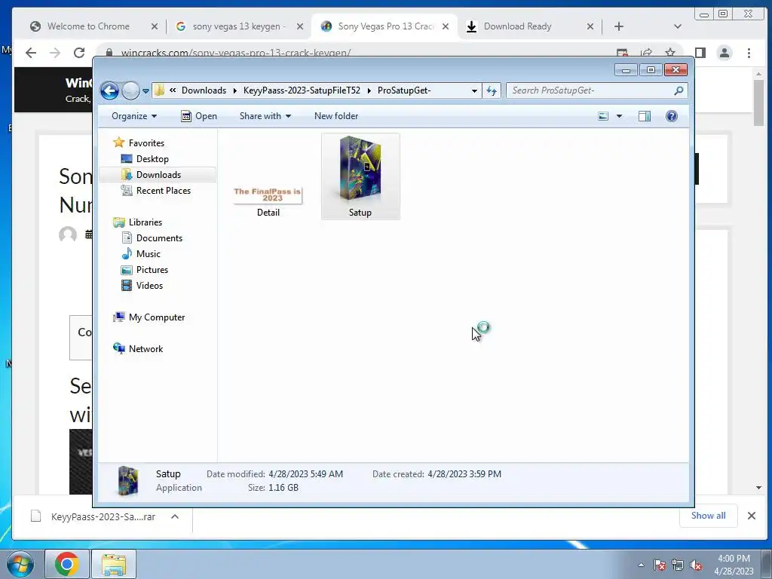
Task: Click the Open toolbar button
Action: pos(199,116)
